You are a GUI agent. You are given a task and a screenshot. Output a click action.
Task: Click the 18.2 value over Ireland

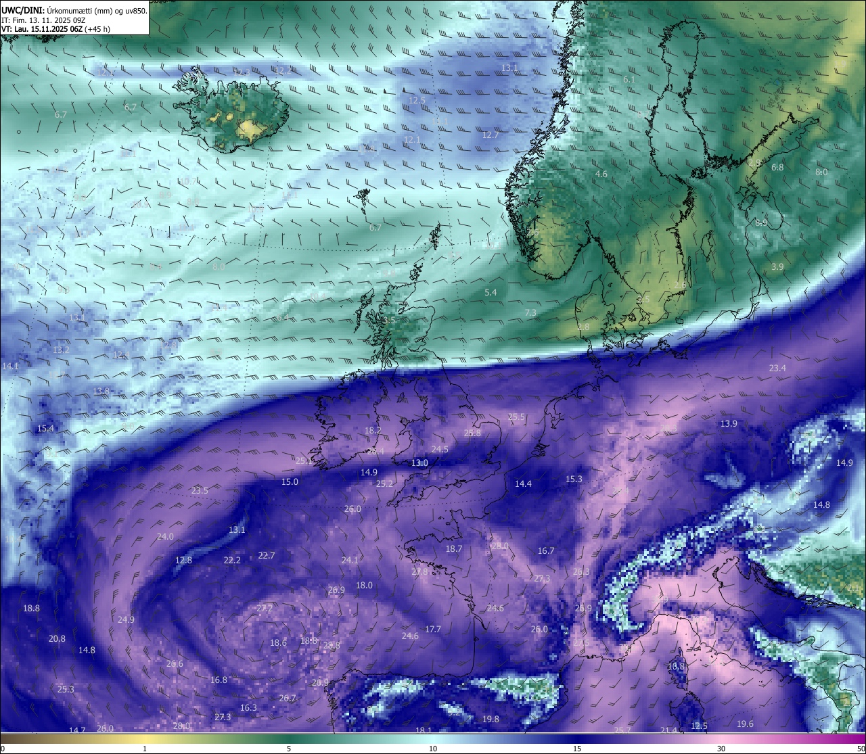[373, 431]
